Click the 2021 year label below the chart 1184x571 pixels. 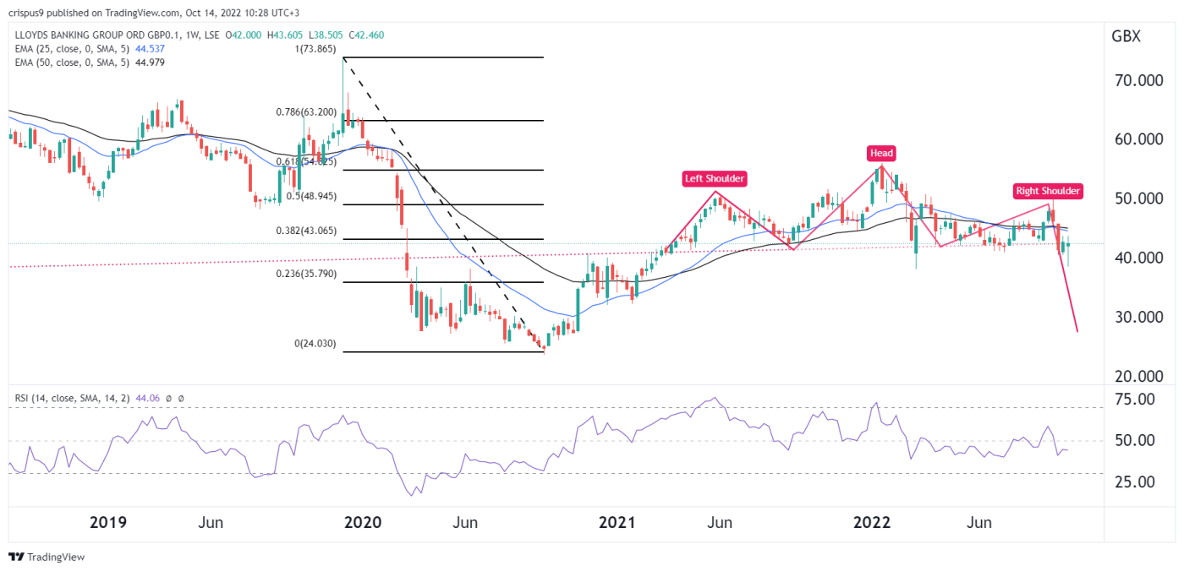(617, 523)
